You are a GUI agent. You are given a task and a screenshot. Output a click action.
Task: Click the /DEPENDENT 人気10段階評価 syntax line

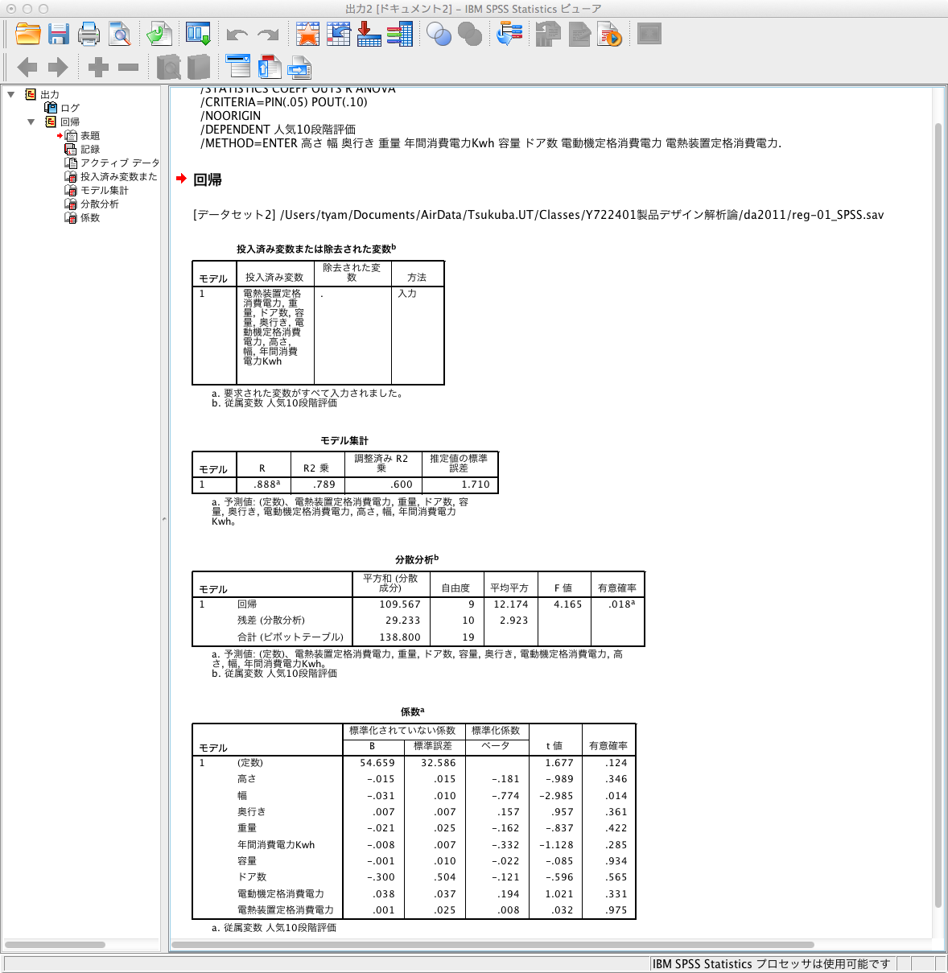278,129
